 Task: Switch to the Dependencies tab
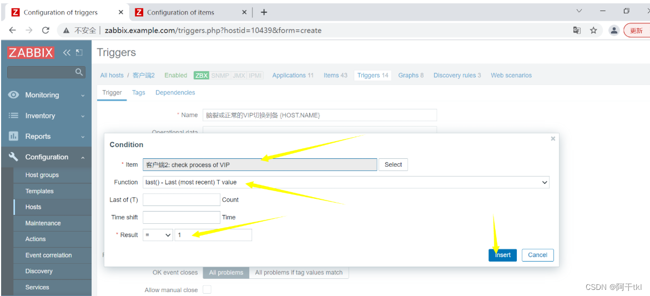point(175,92)
